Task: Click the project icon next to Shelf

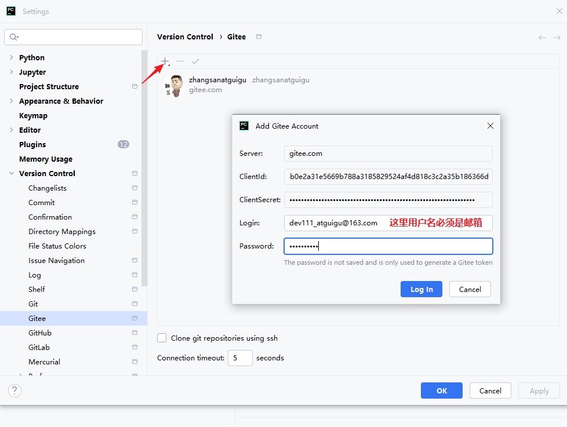Action: click(x=135, y=289)
